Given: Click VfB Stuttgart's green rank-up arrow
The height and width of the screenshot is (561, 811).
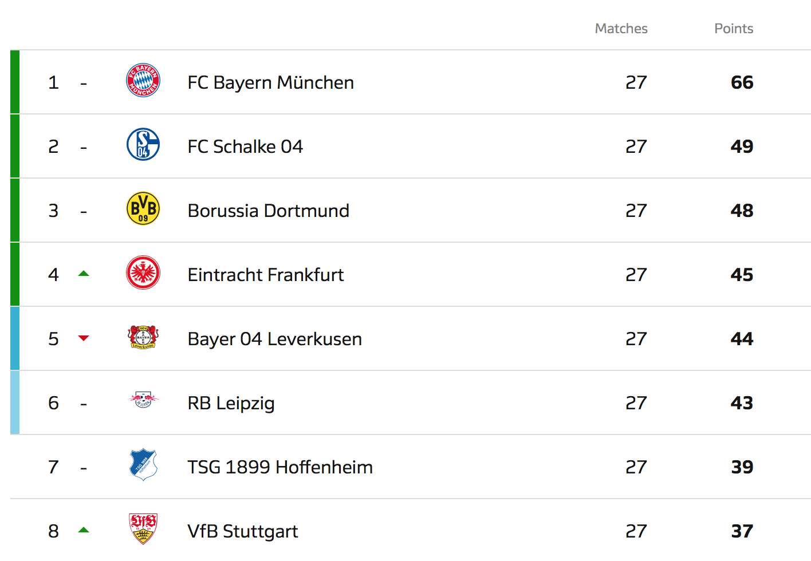Looking at the screenshot, I should click(x=84, y=530).
